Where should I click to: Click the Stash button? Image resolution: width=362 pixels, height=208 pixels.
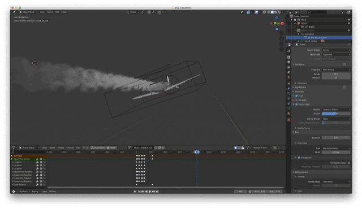(x=111, y=148)
